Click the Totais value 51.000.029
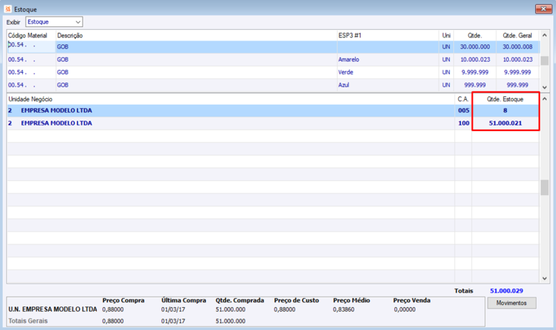The width and height of the screenshot is (556, 330). [507, 290]
